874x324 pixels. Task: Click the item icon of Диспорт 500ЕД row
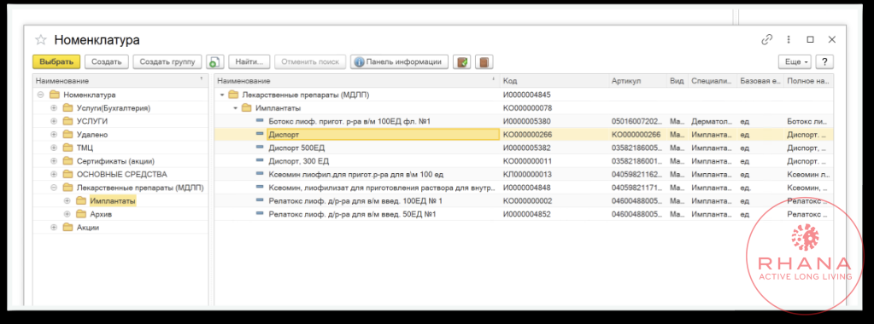pyautogui.click(x=259, y=148)
